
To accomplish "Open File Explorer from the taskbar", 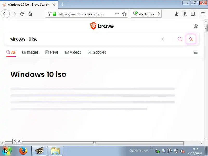I will tap(55, 151).
